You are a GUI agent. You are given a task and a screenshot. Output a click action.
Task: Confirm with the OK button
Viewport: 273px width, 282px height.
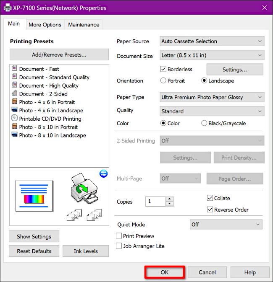[165, 272]
